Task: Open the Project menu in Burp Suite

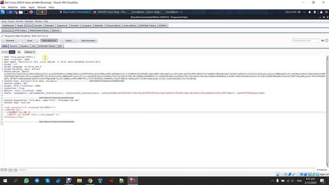Action: point(11,21)
